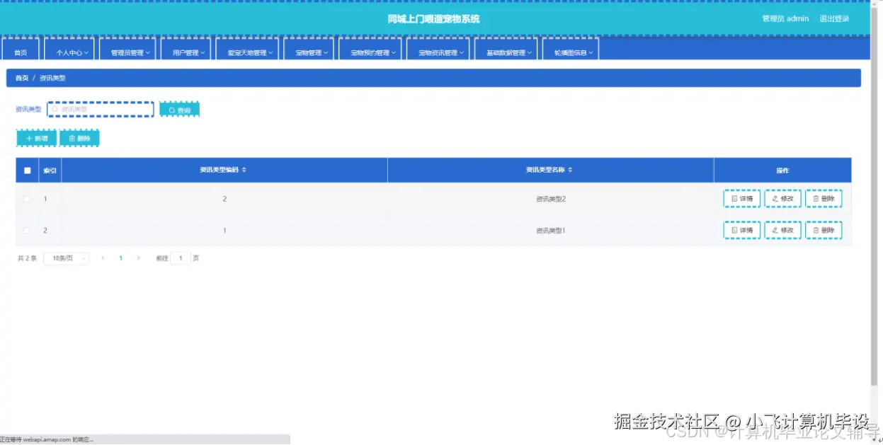883x445 pixels.
Task: Click the 删除 batch delete button above table
Action: click(79, 138)
